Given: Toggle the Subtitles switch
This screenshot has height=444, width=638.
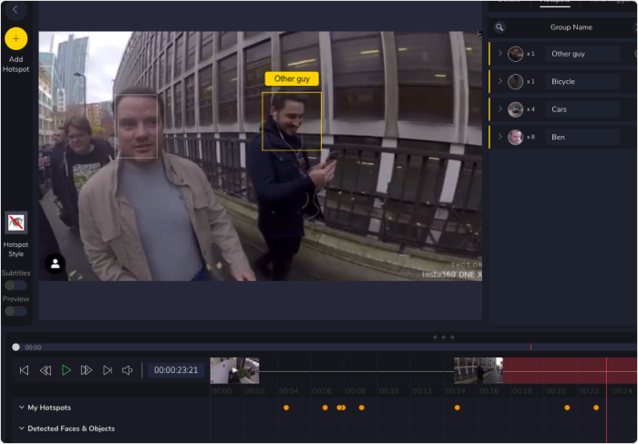Looking at the screenshot, I should tap(15, 285).
